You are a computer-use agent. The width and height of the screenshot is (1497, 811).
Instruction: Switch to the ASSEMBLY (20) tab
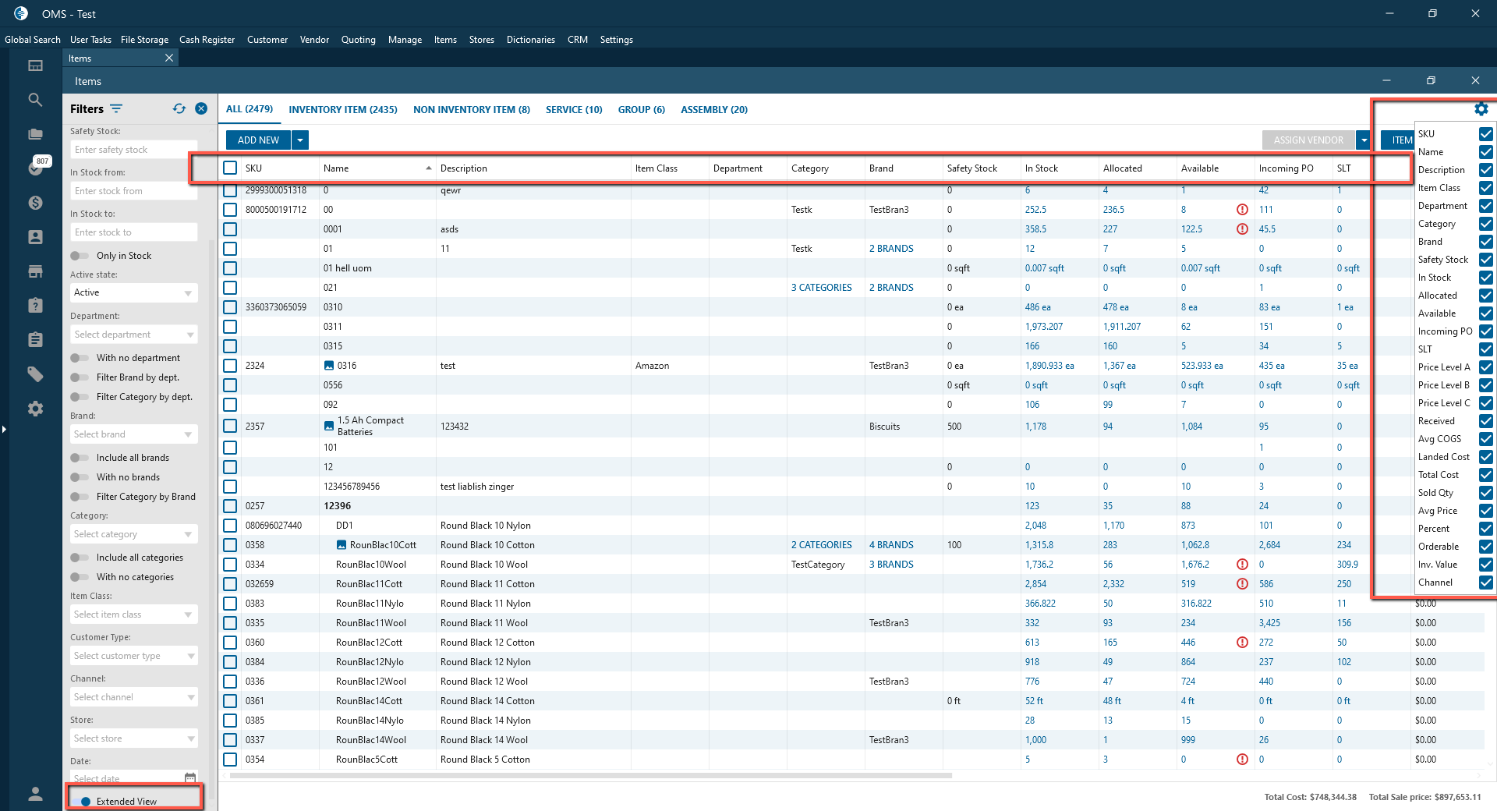pos(713,110)
